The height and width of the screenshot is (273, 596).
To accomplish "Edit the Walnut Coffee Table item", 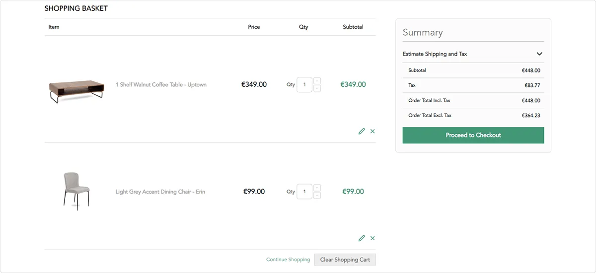I will (x=362, y=131).
